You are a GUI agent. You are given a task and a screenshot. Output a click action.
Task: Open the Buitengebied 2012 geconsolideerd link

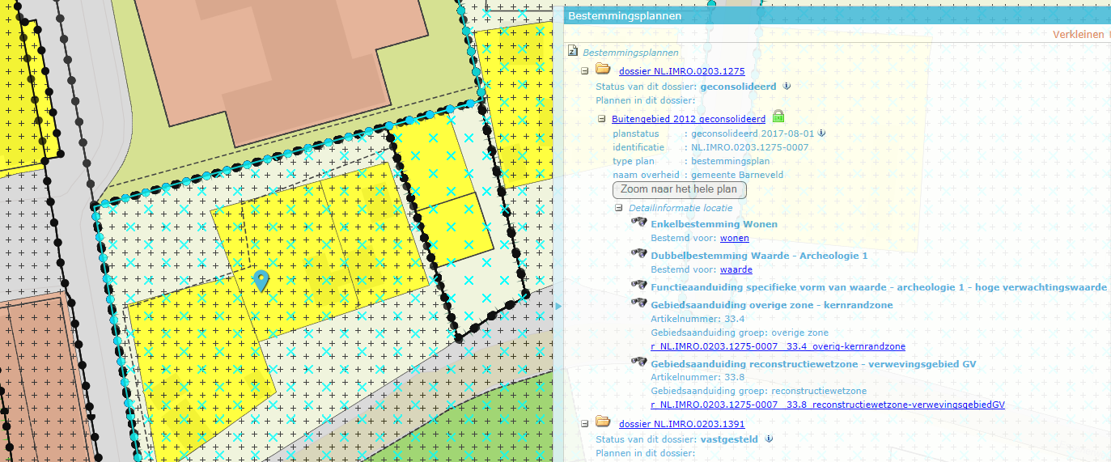(689, 118)
